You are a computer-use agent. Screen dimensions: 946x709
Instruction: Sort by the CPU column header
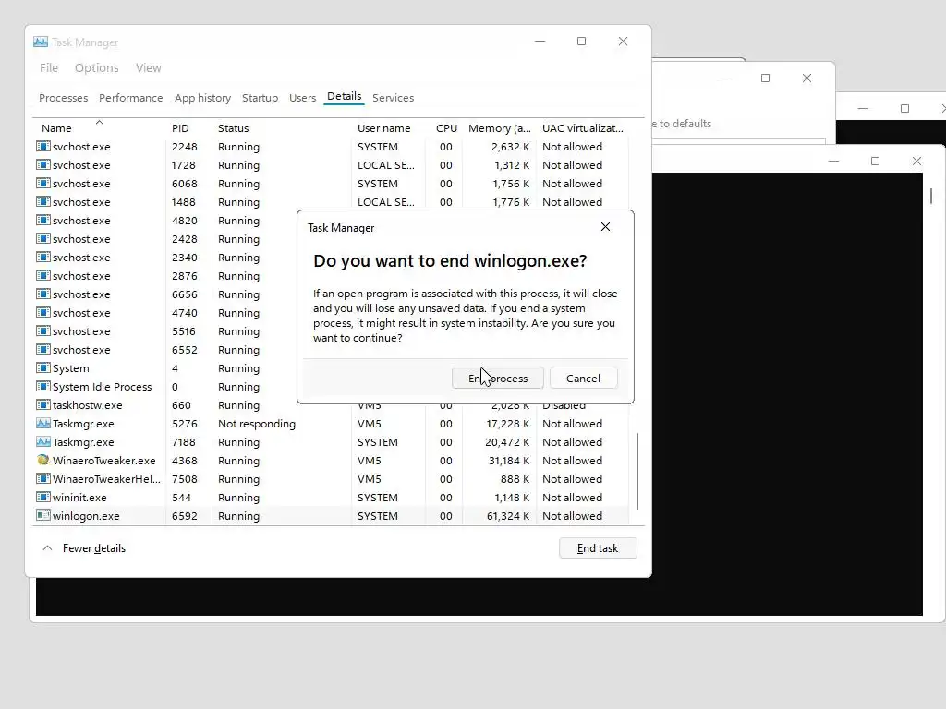point(444,127)
